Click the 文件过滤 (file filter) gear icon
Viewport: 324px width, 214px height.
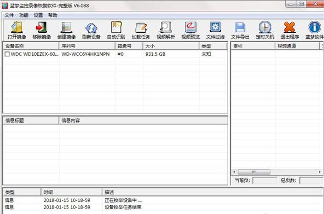[x=215, y=27]
